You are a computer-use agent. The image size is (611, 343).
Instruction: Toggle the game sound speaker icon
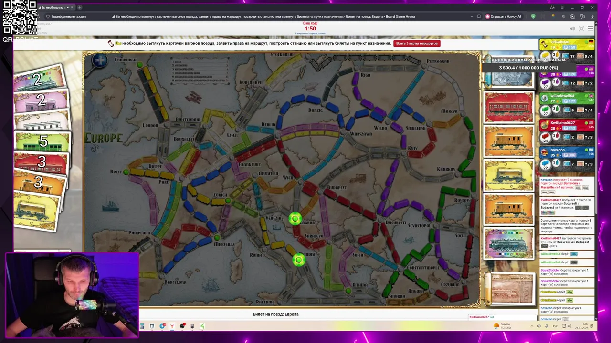pos(572,29)
